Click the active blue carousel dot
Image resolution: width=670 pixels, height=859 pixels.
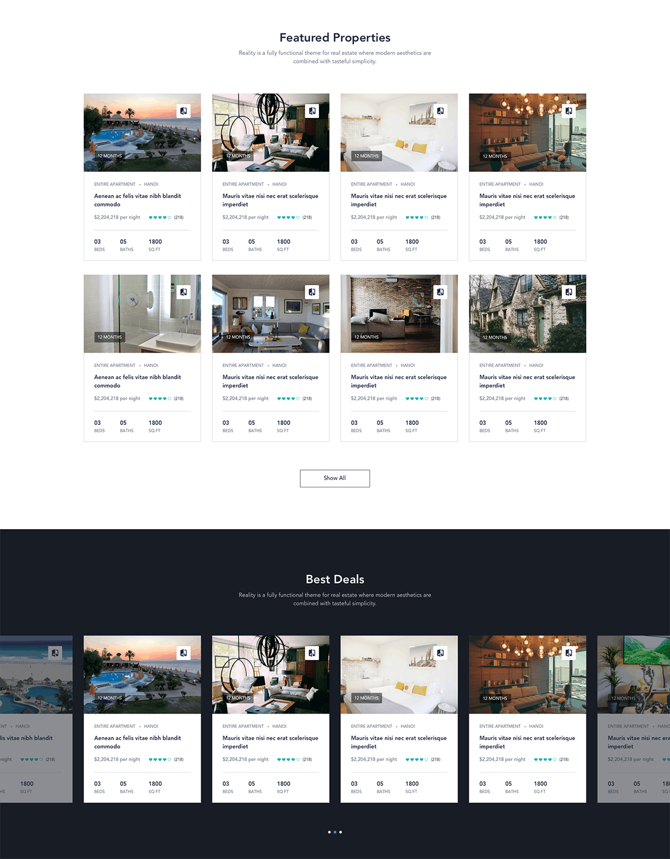click(x=335, y=832)
